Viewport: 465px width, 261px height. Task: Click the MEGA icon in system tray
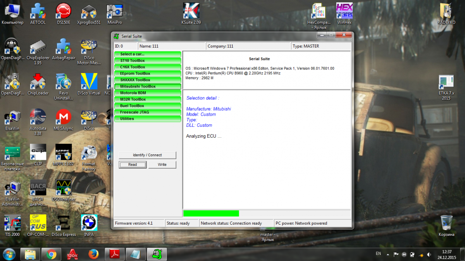pyautogui.click(x=404, y=254)
